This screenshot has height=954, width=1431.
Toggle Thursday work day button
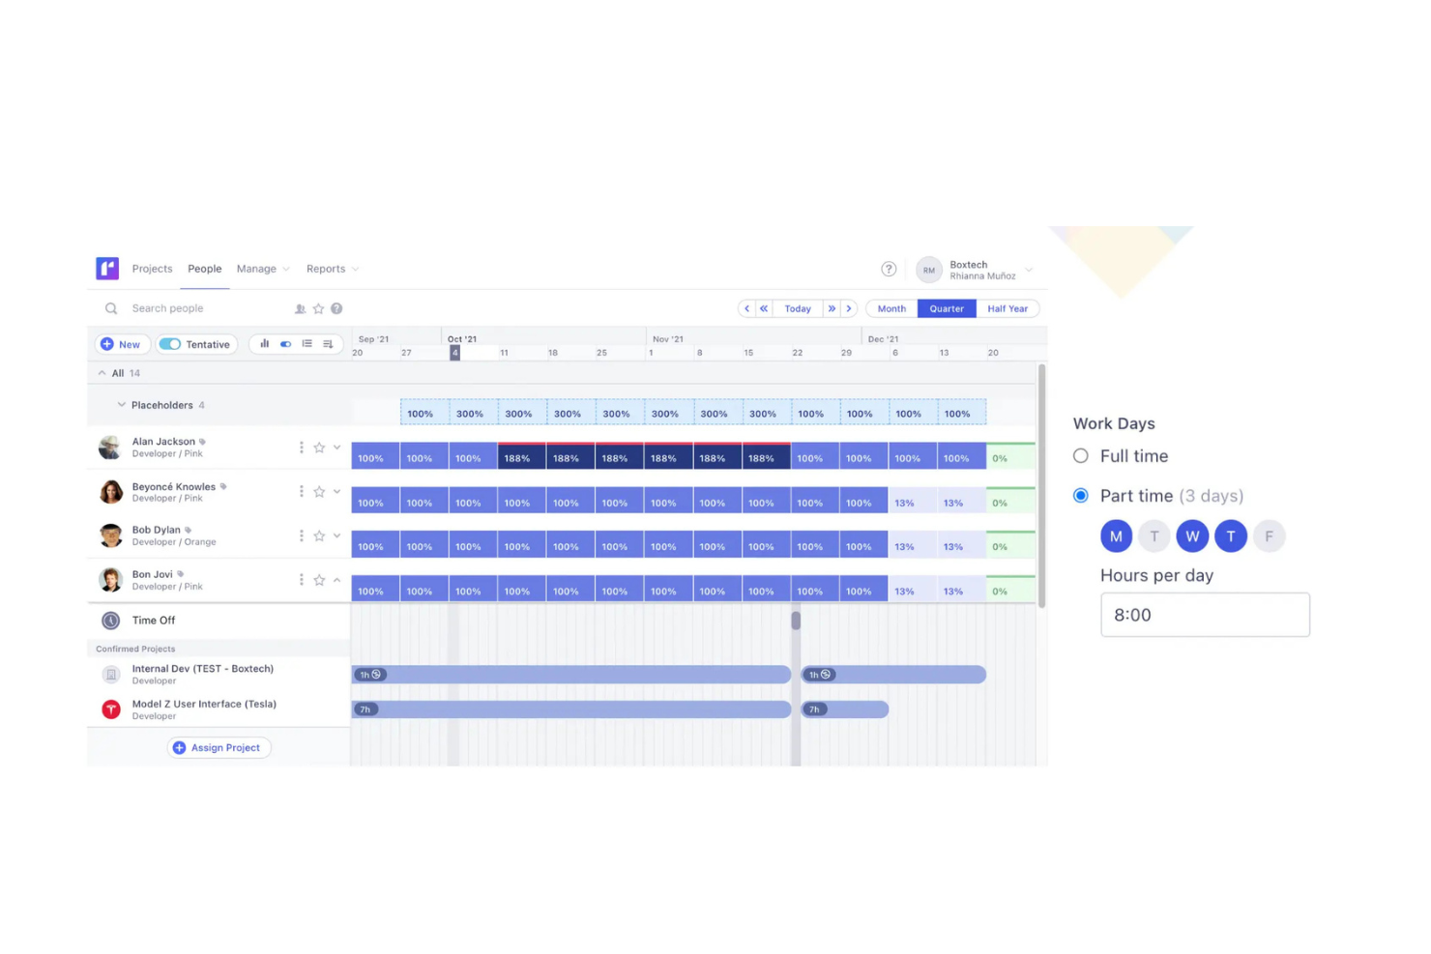pyautogui.click(x=1231, y=535)
